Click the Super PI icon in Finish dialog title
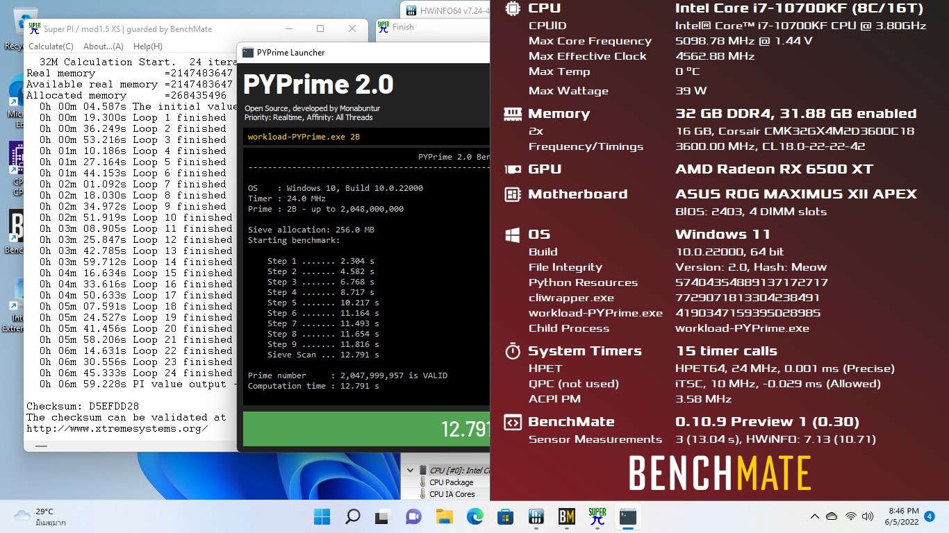Screen dimensions: 949x533 tap(383, 27)
